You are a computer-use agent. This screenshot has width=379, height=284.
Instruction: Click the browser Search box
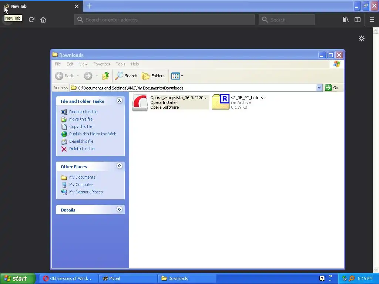287,20
